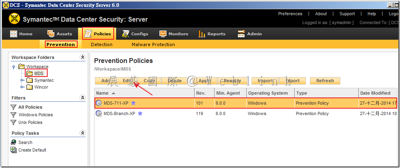
Task: Go to the Admin tab
Action: (x=250, y=34)
